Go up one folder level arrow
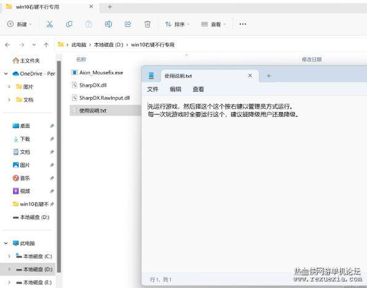 pyautogui.click(x=46, y=45)
